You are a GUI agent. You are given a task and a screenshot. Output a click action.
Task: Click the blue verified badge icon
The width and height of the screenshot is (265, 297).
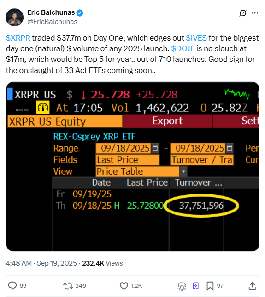coord(80,13)
